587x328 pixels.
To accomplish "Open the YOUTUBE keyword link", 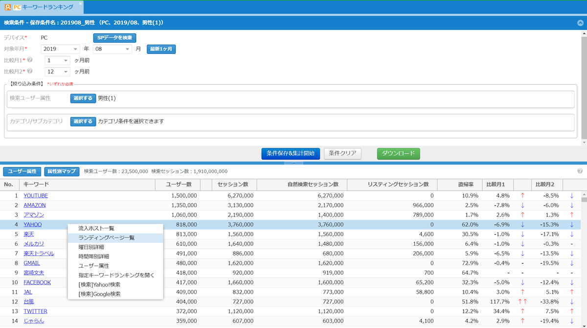I will (x=36, y=196).
